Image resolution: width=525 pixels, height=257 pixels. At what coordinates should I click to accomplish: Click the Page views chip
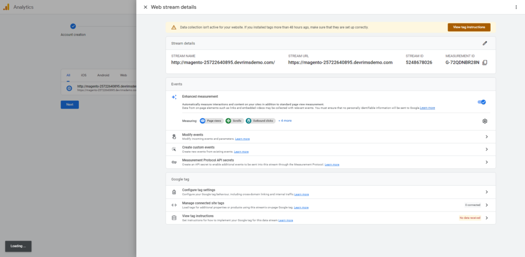(212, 121)
